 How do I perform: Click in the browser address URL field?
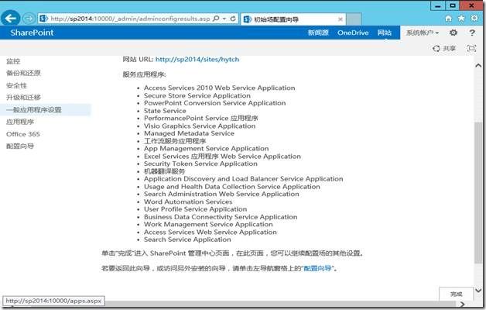point(130,19)
